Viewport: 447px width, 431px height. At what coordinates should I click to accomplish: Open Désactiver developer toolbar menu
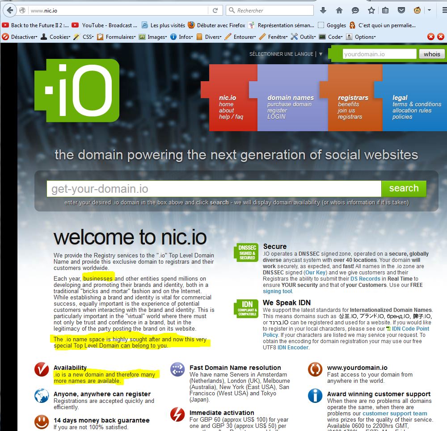tap(19, 37)
